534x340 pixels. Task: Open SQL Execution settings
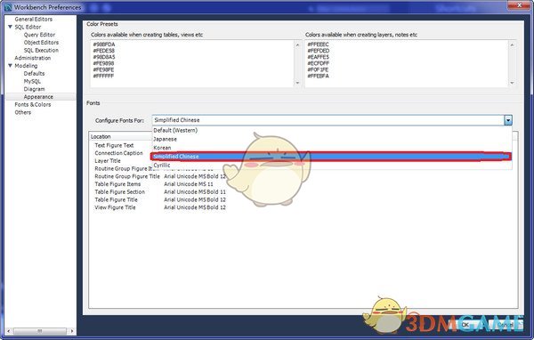(x=41, y=51)
